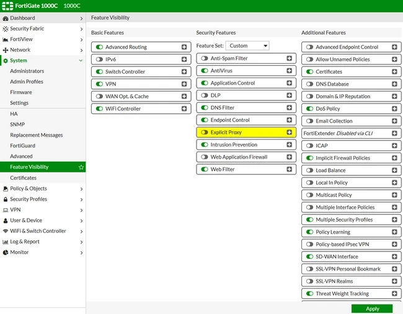Enable the DLP toggle
Screen dimensions: 403x314
pyautogui.click(x=205, y=95)
